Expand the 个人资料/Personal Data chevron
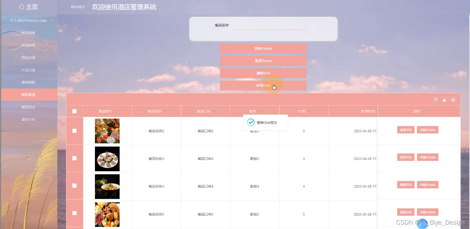This screenshot has width=470, height=229. [x=52, y=20]
